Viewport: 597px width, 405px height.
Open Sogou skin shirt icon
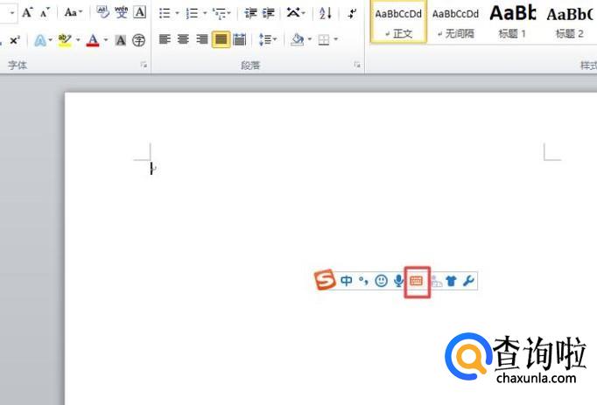point(452,281)
